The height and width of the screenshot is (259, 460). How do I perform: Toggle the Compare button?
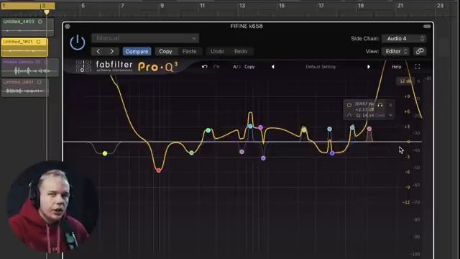pos(137,51)
